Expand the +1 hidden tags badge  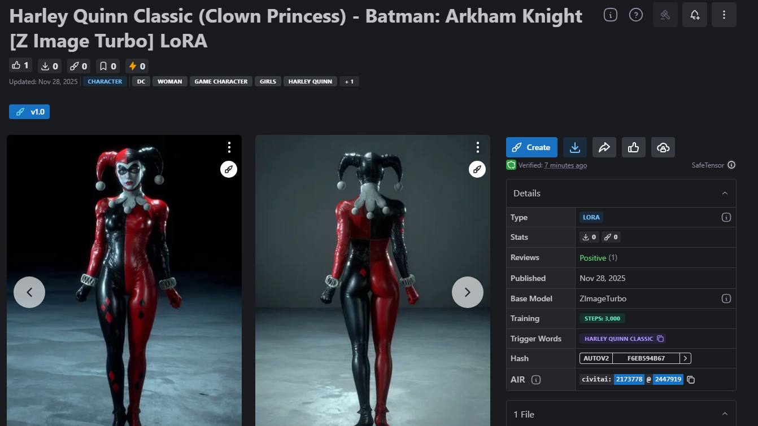(349, 81)
